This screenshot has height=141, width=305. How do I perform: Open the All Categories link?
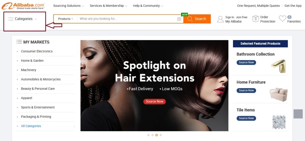(x=31, y=126)
